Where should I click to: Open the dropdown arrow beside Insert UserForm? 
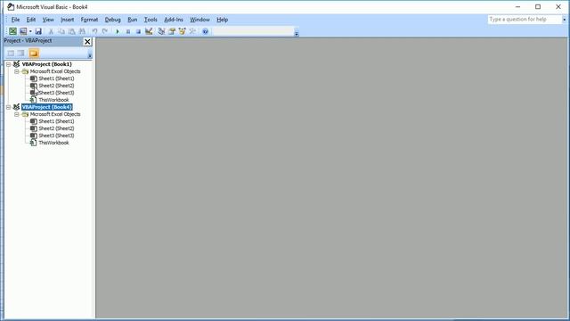point(30,32)
